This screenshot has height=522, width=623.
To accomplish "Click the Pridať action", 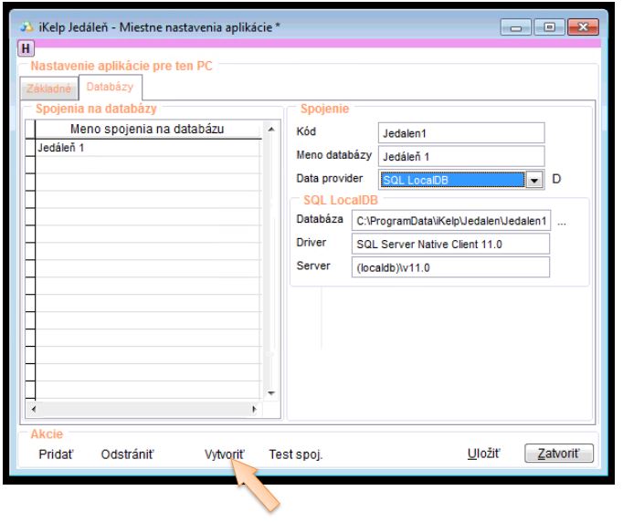I will tap(56, 454).
